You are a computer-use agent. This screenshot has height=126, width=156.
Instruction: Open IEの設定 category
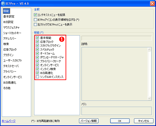8,22
